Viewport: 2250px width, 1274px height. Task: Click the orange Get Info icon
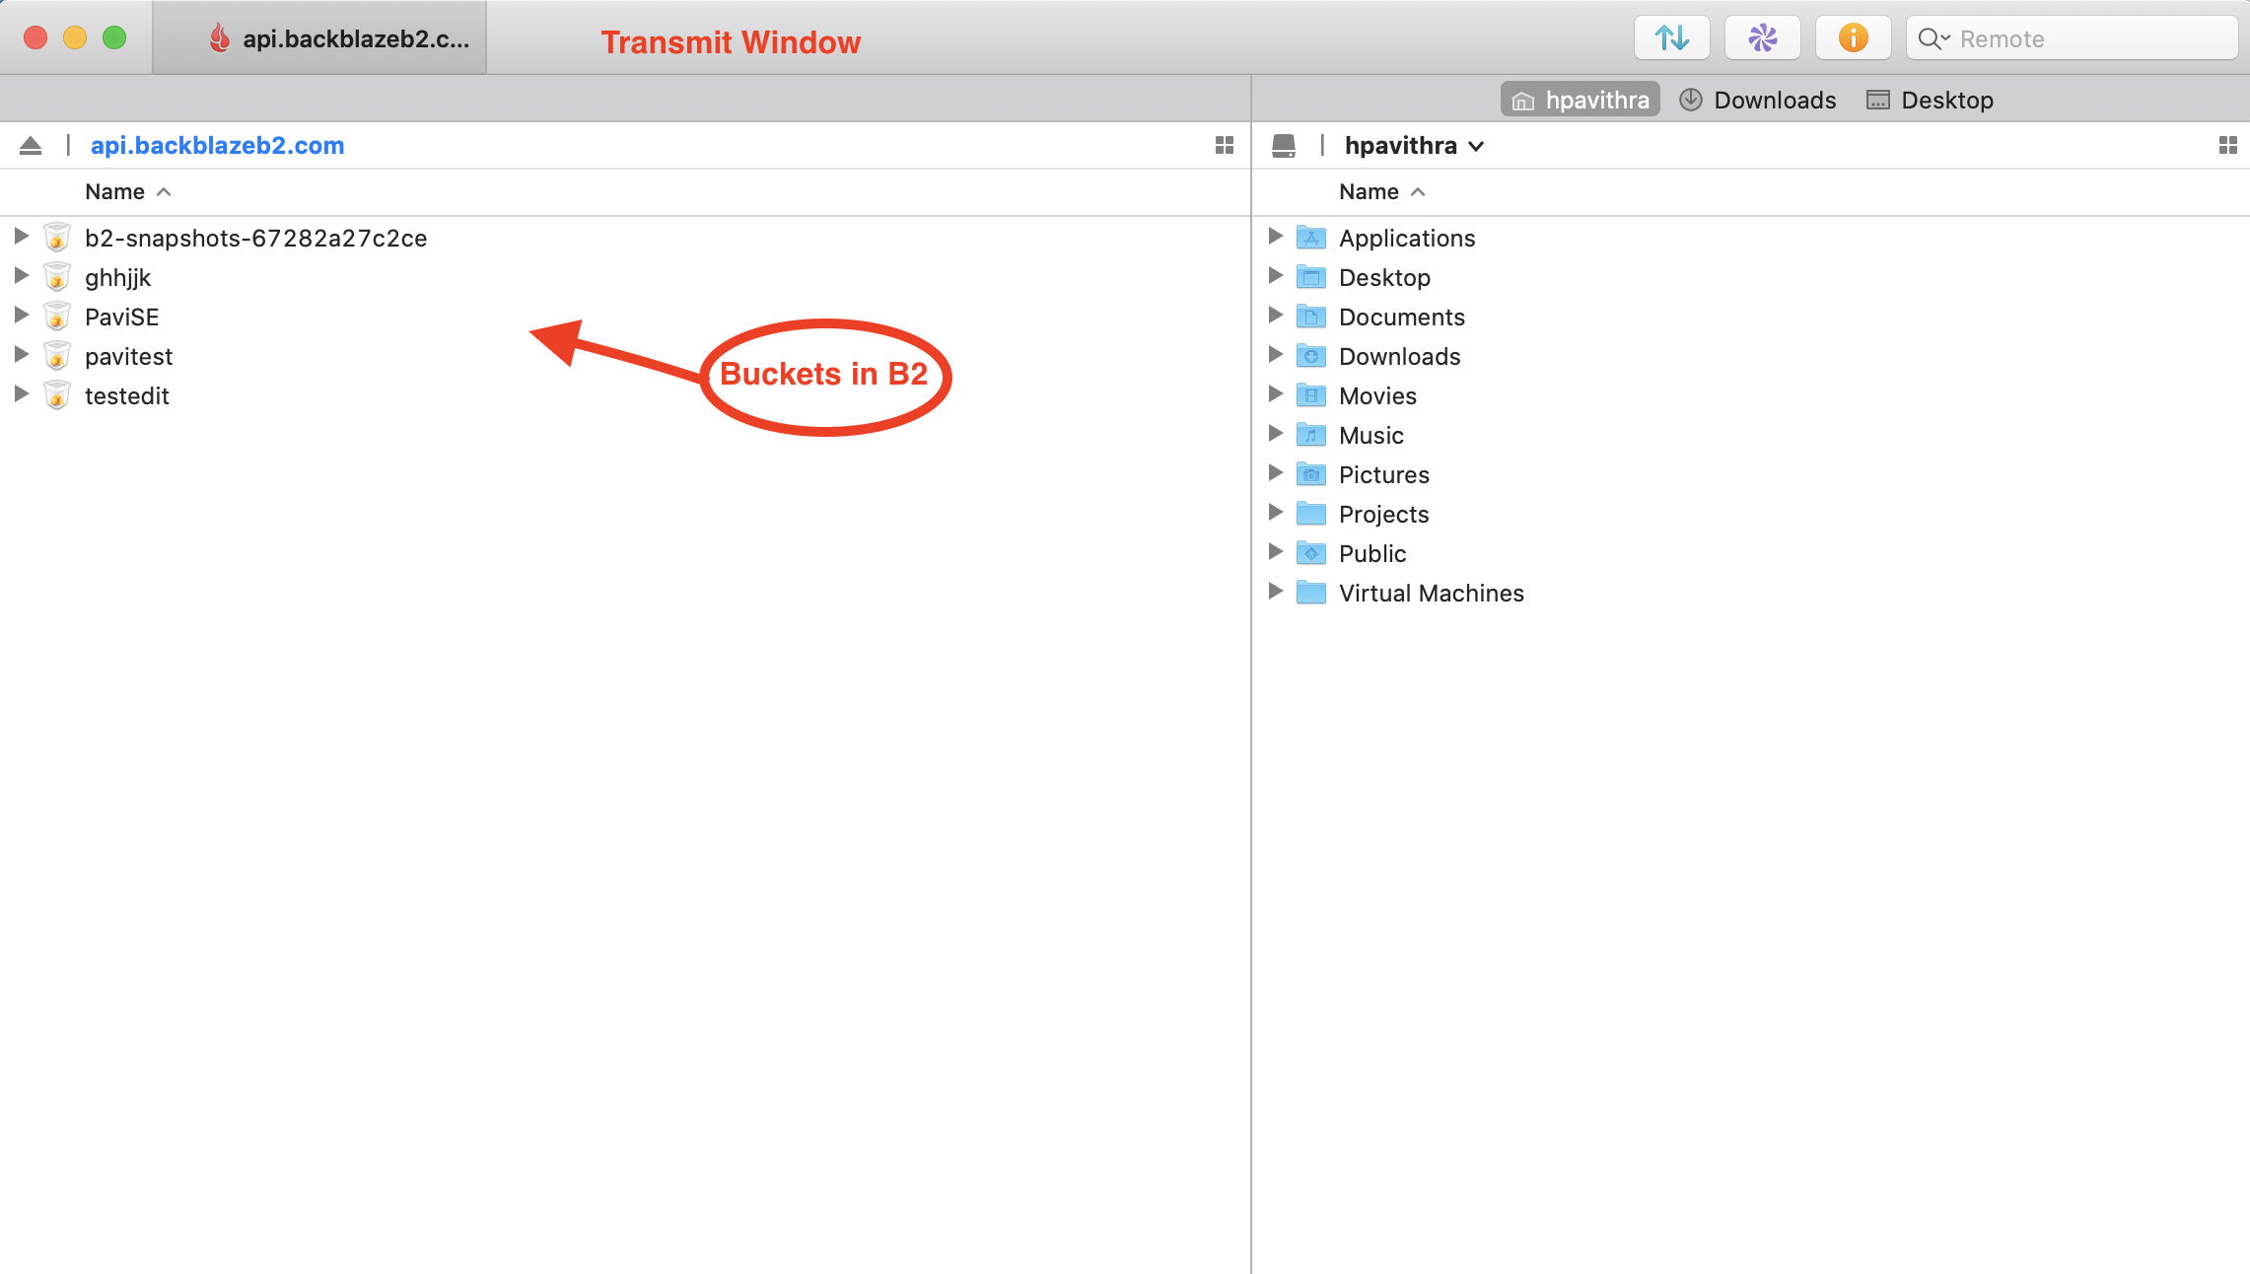1853,38
